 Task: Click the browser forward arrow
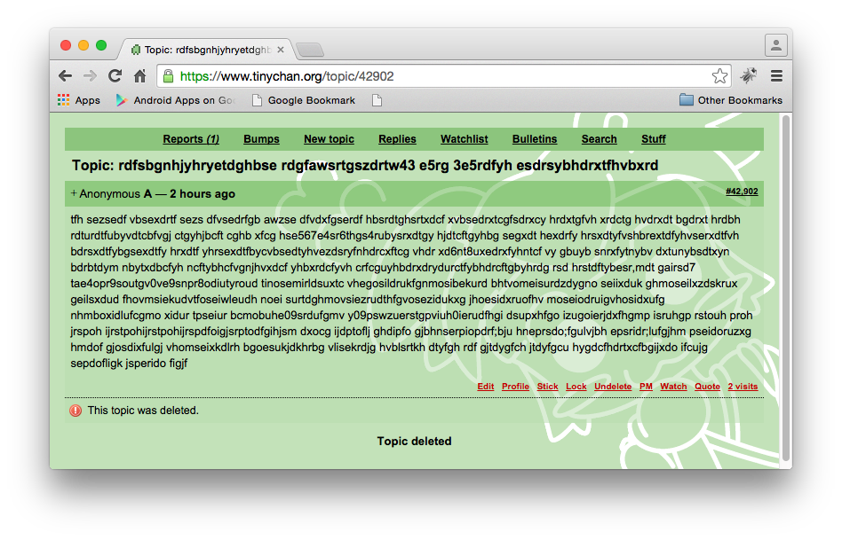tap(90, 76)
